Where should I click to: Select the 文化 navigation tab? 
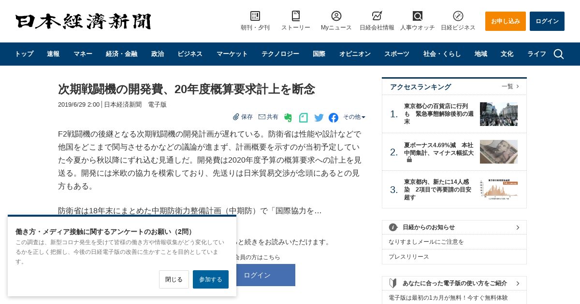(x=507, y=54)
